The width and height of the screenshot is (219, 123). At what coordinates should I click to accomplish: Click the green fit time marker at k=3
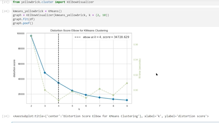[x=45, y=90]
